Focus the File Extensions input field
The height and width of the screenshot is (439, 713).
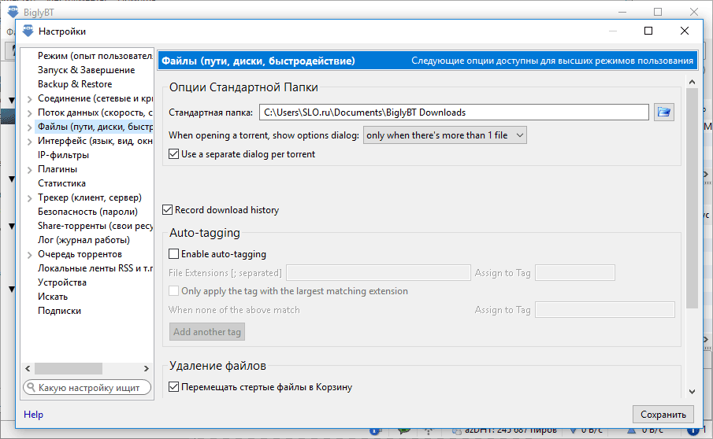[x=378, y=273]
